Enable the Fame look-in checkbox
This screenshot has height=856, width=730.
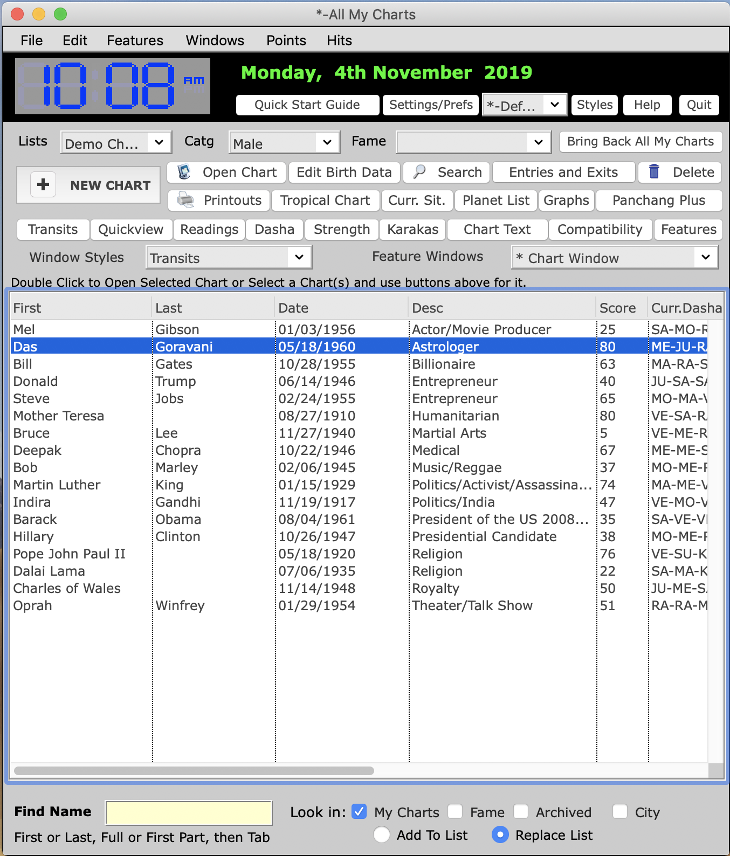pyautogui.click(x=456, y=812)
